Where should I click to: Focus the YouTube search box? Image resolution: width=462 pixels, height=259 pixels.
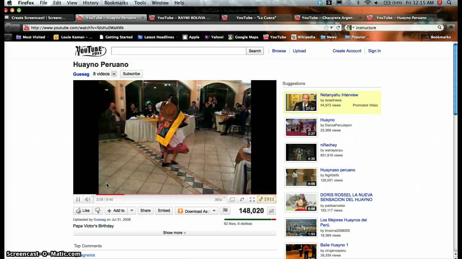(179, 51)
